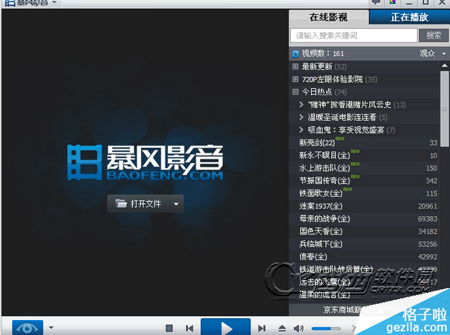Open the dropdown arrow next to the eye button
The width and height of the screenshot is (450, 335).
click(51, 328)
